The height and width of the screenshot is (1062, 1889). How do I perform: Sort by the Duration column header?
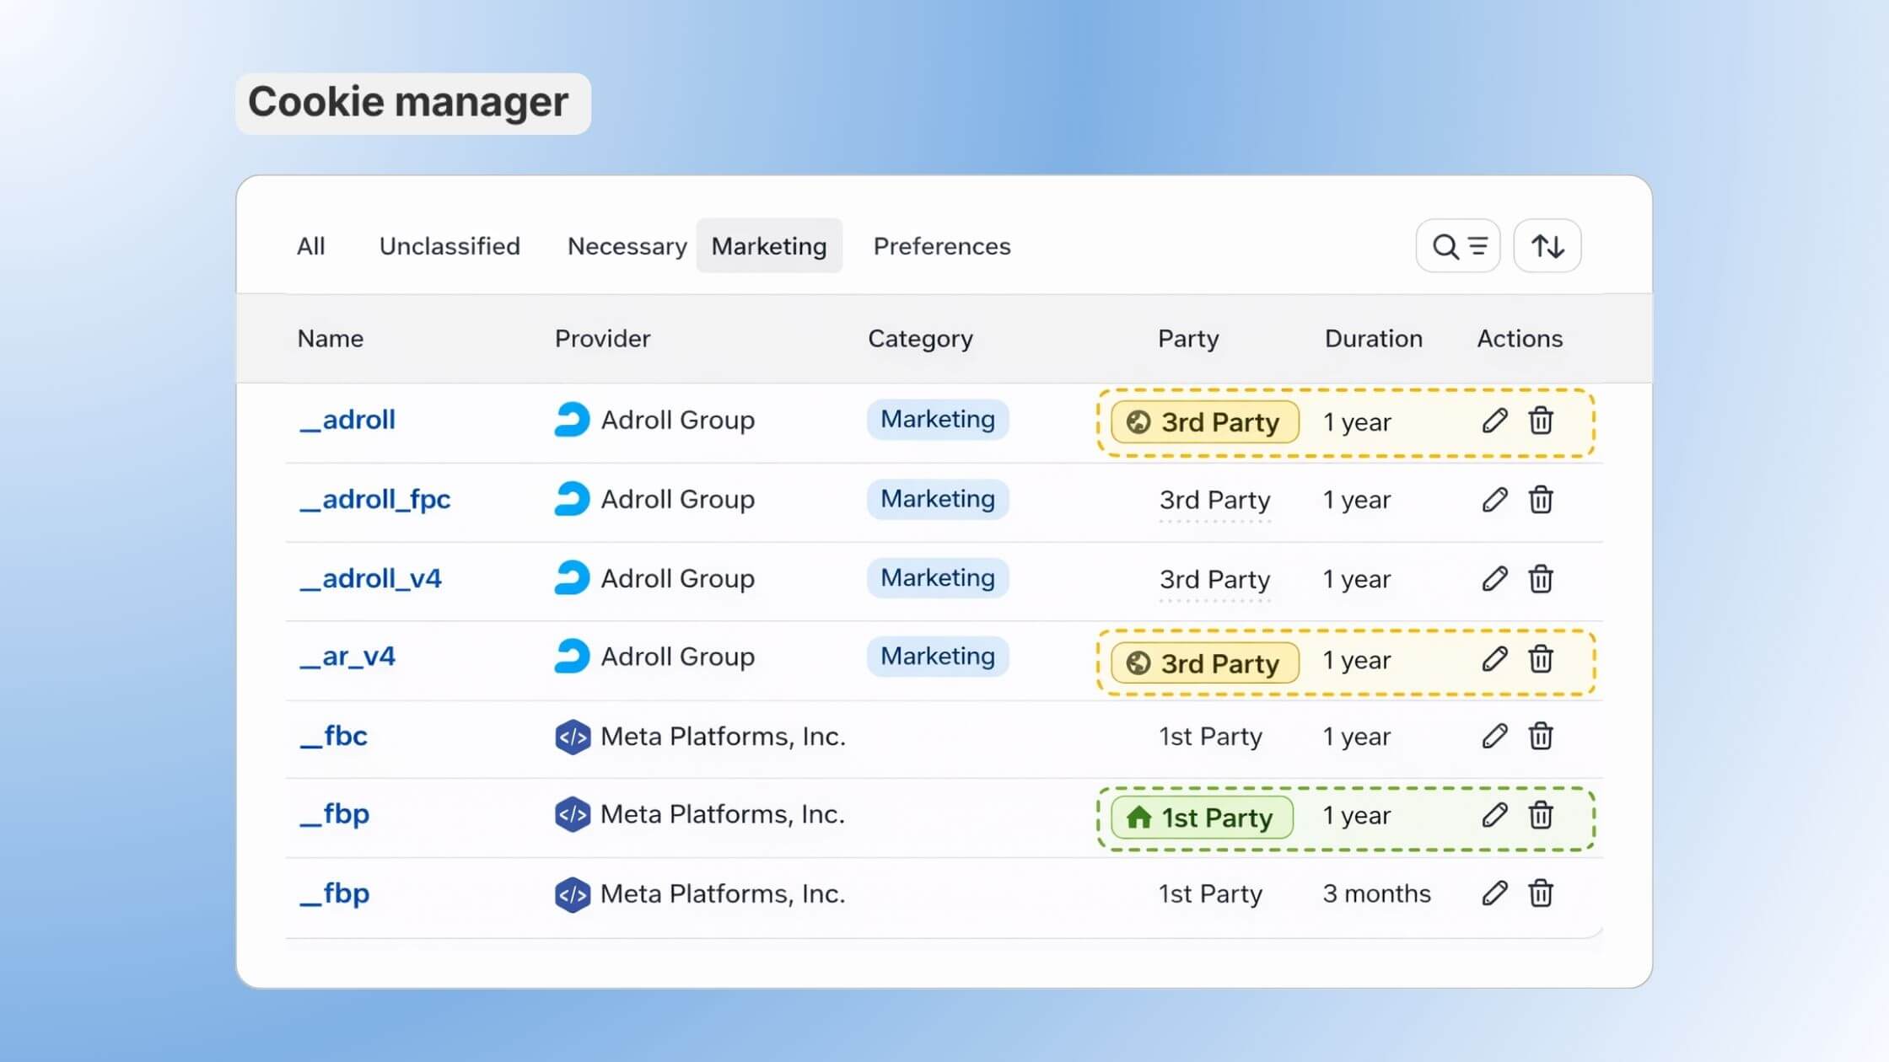pyautogui.click(x=1373, y=338)
